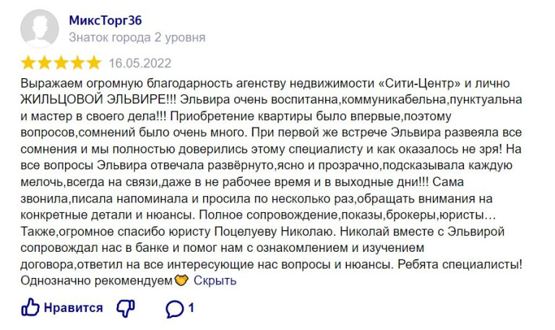
Task: Click the reviewer's gray avatar picture
Action: [x=39, y=29]
